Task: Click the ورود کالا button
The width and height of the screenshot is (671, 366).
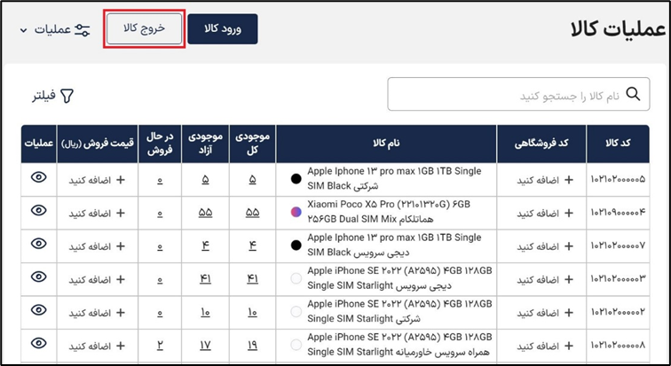Action: tap(223, 29)
